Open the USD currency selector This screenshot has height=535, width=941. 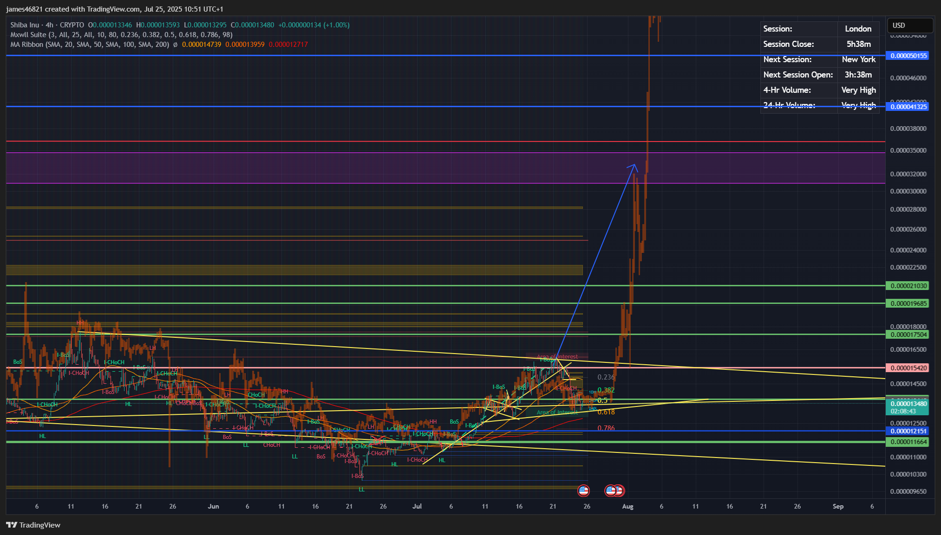[x=910, y=26]
